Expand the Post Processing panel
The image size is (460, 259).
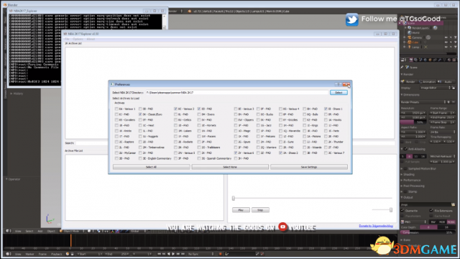413,186
